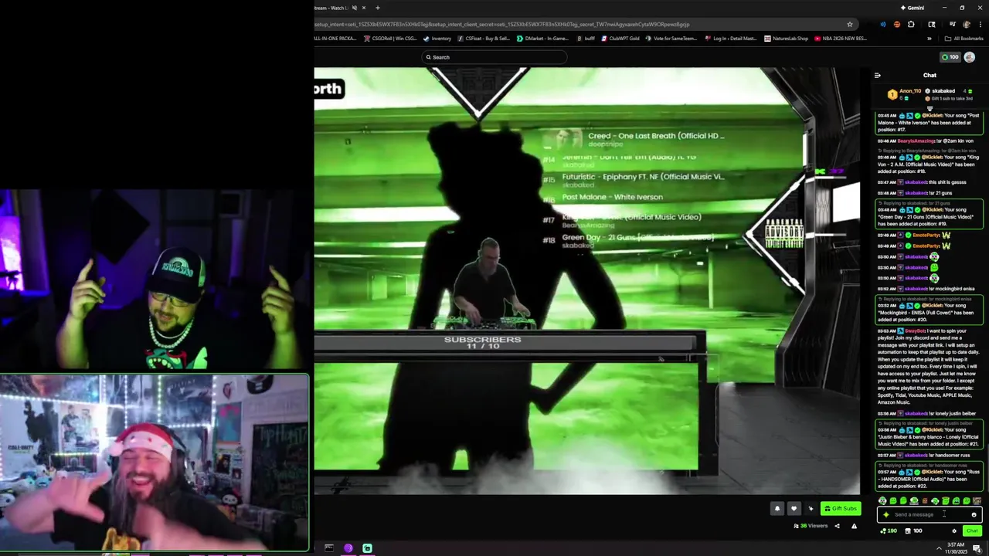Open the terminal icon in taskbar

(x=329, y=548)
